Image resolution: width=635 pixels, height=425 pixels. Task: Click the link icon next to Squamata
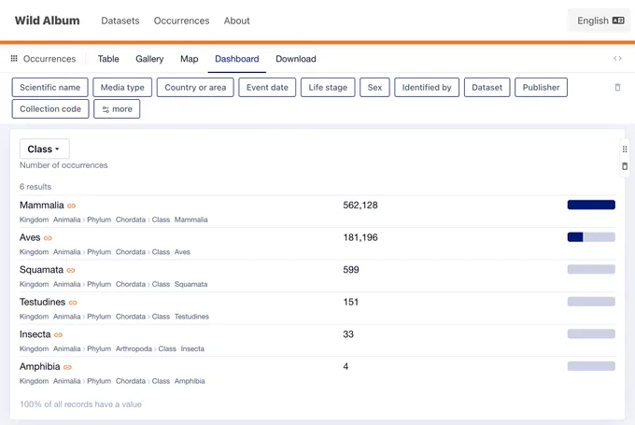[71, 270]
